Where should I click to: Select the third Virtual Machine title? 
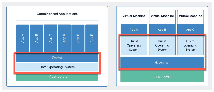190,16
